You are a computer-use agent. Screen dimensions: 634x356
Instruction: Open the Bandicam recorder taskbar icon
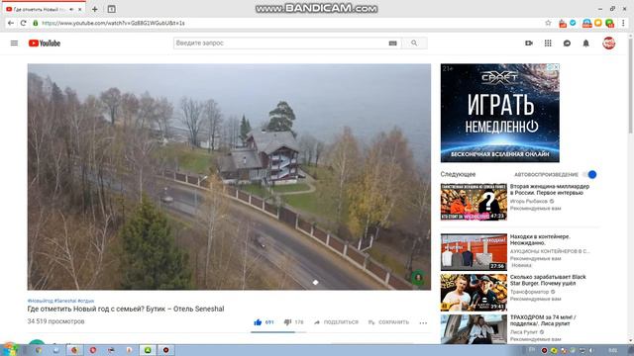coord(165,350)
